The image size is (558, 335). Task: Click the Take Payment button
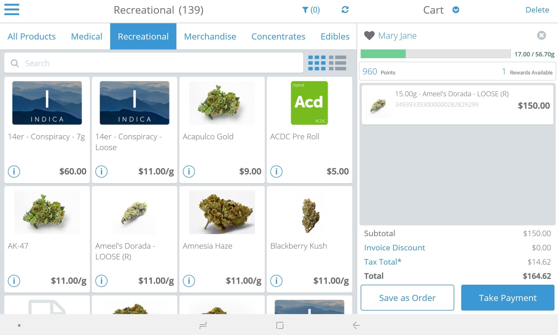(508, 297)
